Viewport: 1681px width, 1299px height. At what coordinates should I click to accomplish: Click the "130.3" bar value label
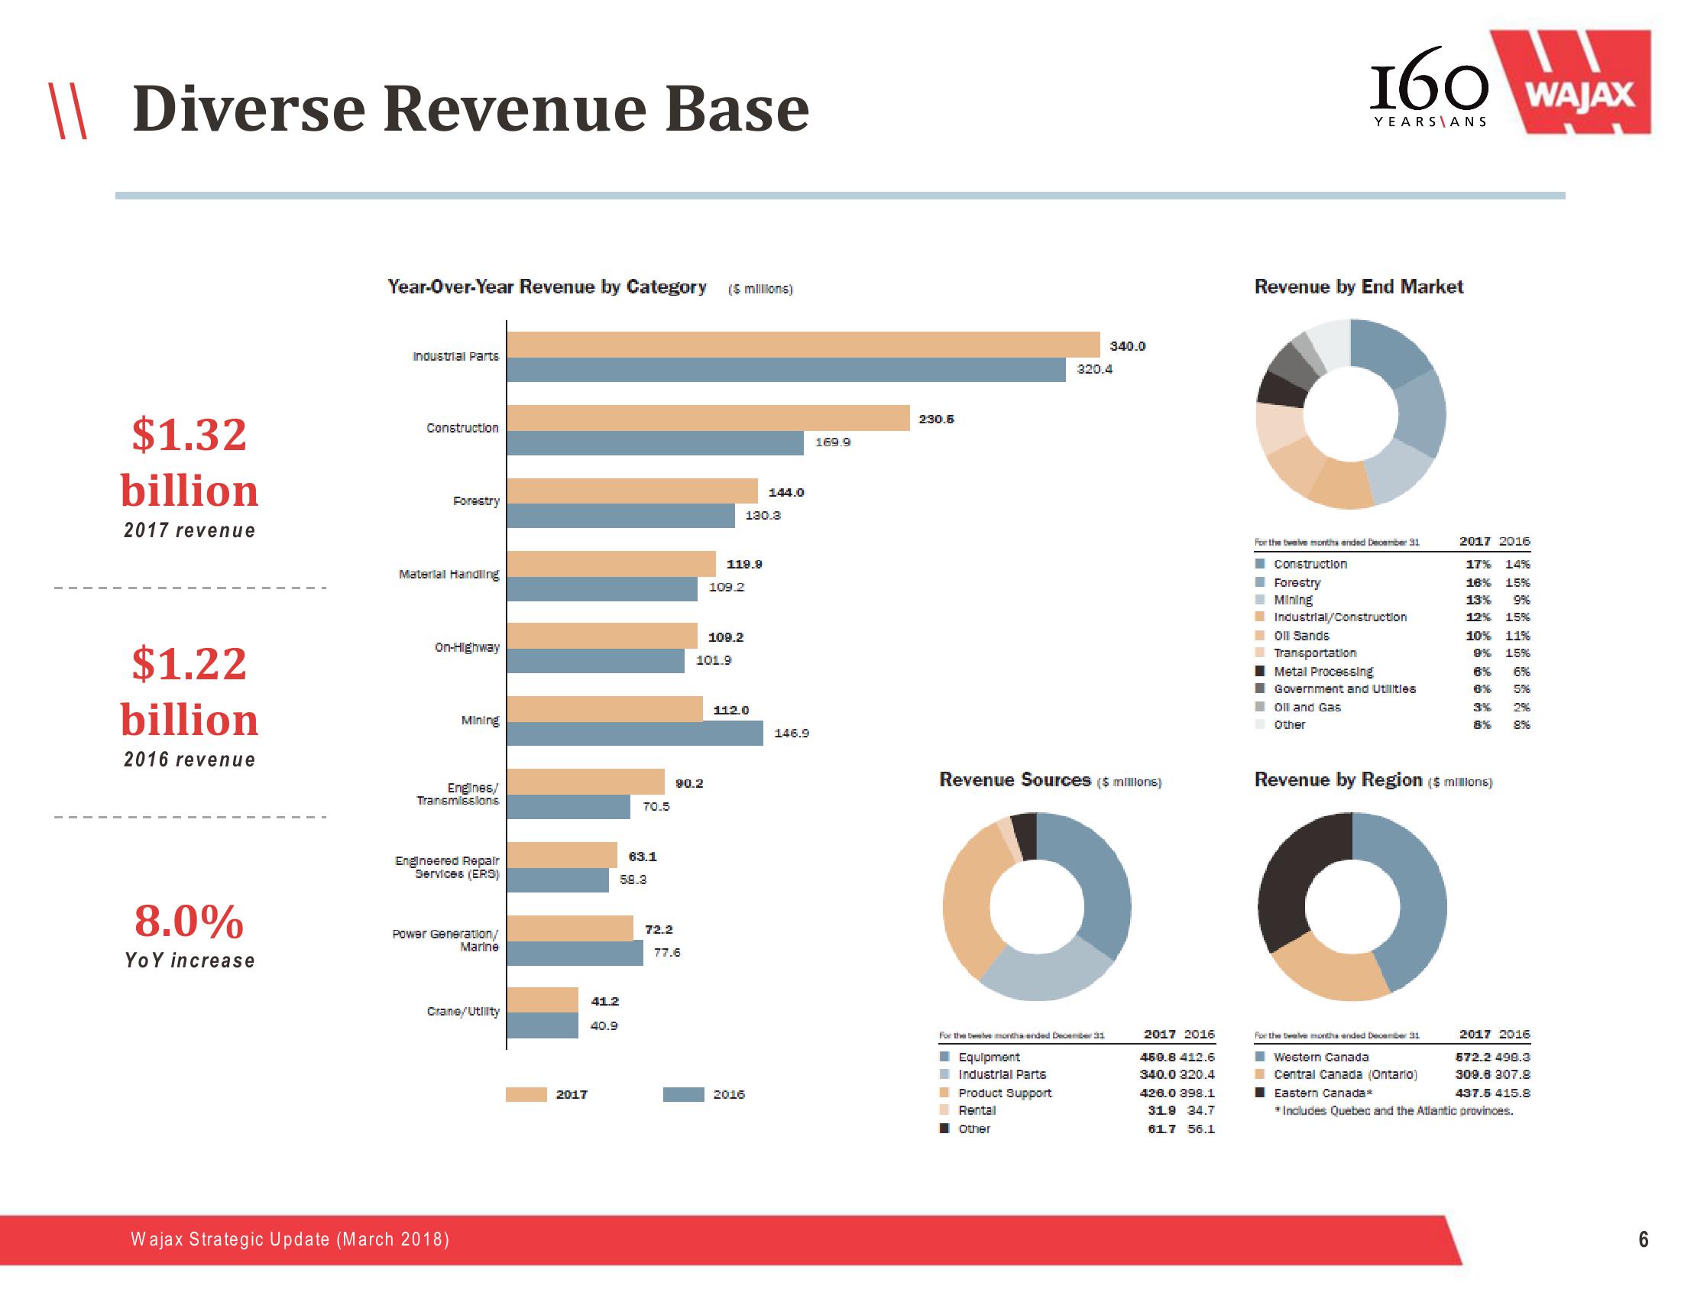pos(763,516)
